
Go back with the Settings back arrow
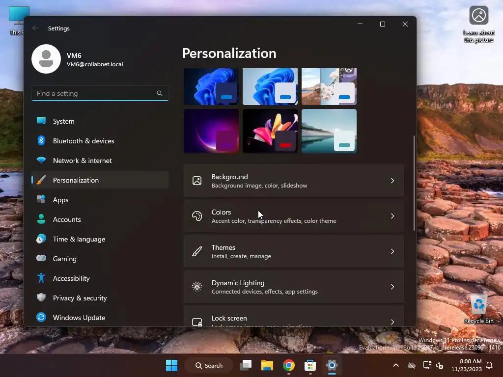[x=35, y=28]
